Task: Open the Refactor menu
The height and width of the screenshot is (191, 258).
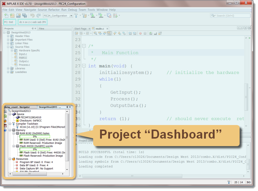Action: pos(54,10)
